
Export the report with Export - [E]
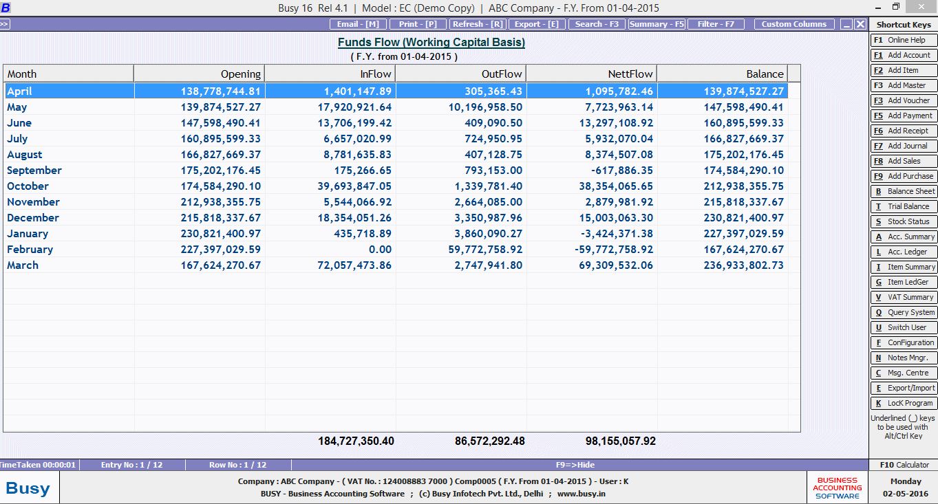pyautogui.click(x=537, y=24)
